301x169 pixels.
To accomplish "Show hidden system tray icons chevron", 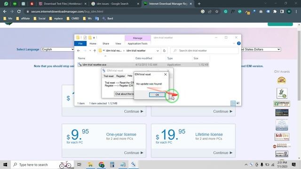I will [246, 165].
